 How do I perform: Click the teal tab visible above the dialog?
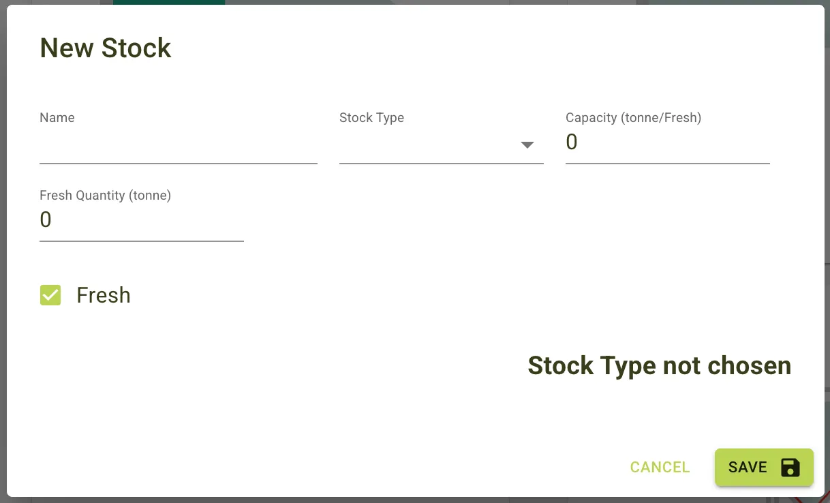tap(168, 3)
